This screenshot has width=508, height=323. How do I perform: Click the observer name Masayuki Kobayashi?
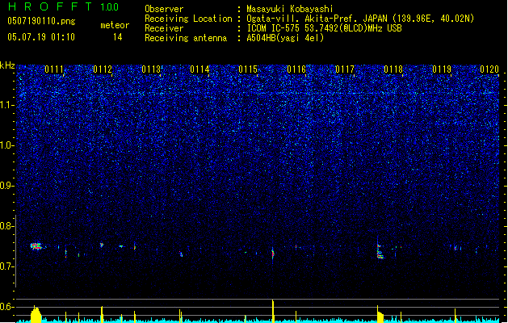coord(290,9)
